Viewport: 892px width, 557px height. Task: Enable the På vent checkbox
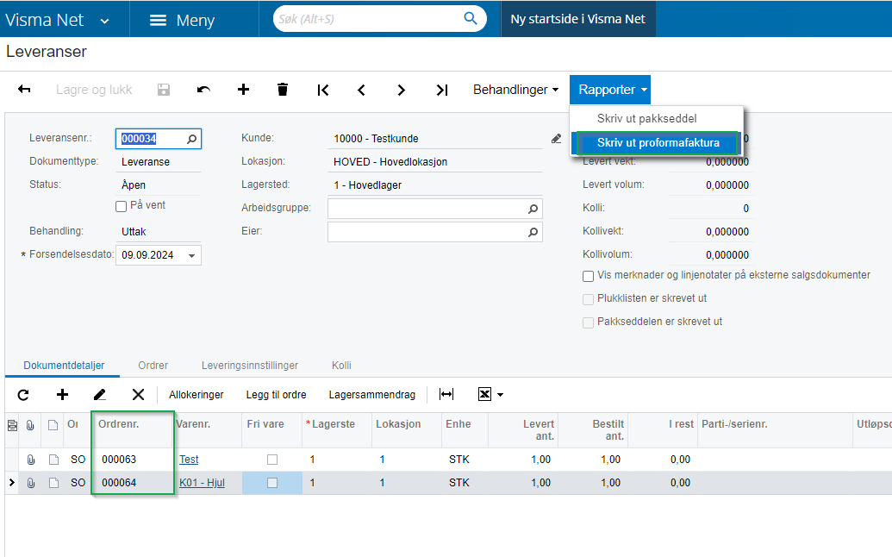(x=122, y=206)
